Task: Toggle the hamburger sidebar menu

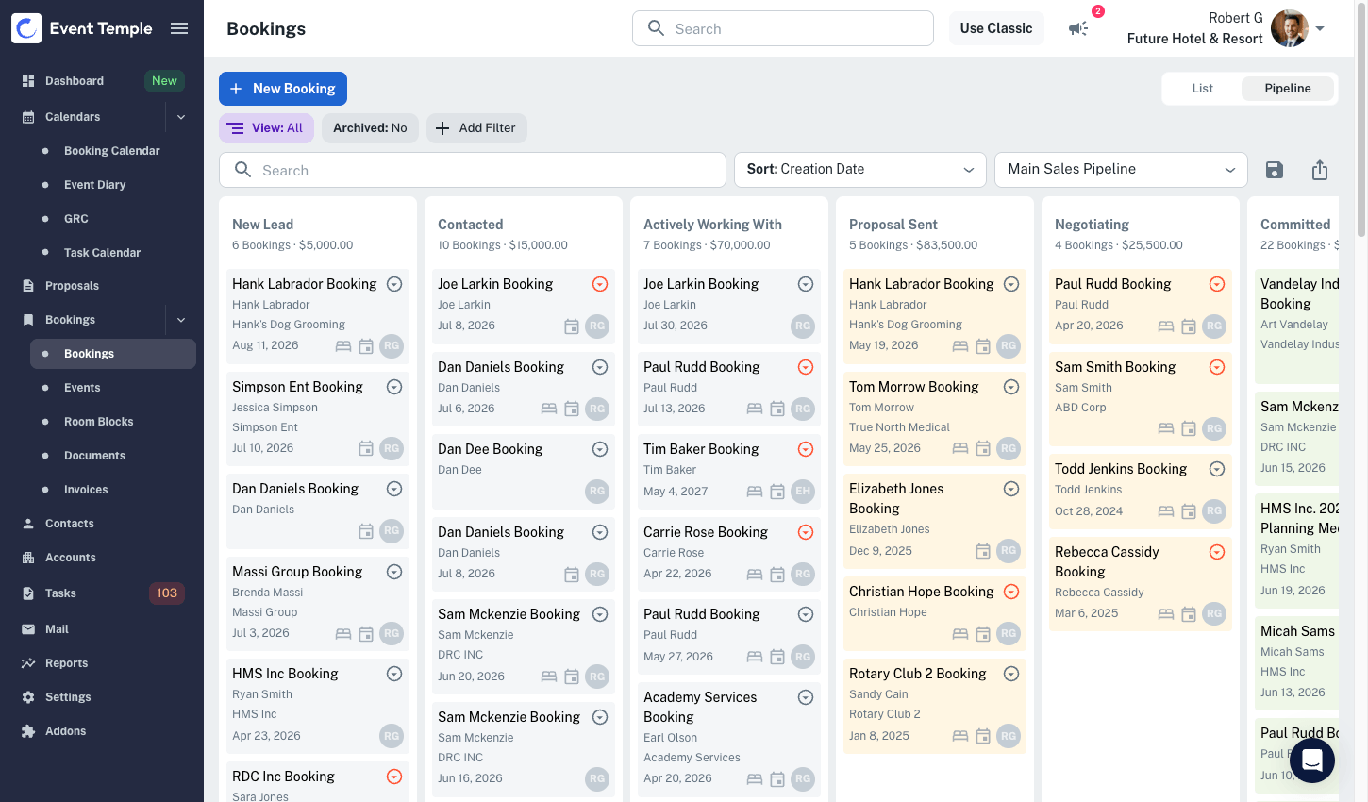Action: click(x=179, y=28)
